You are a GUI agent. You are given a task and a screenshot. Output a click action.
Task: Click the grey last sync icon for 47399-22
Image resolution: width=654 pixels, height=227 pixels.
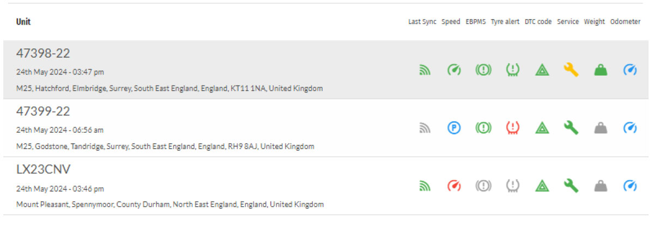(425, 128)
